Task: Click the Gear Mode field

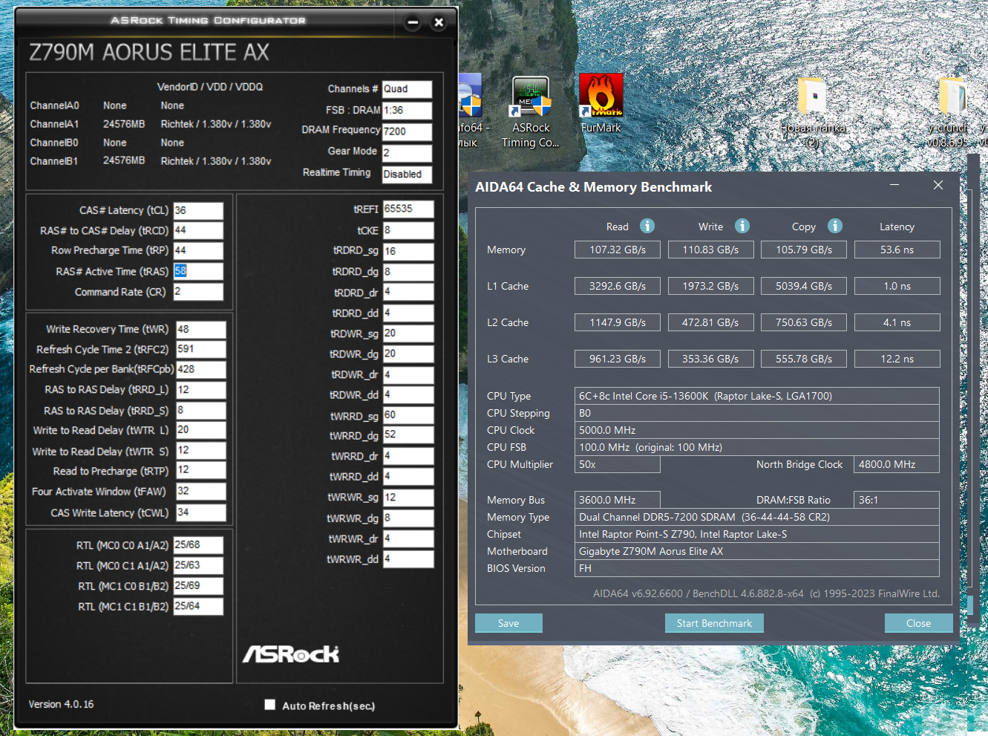Action: (407, 153)
